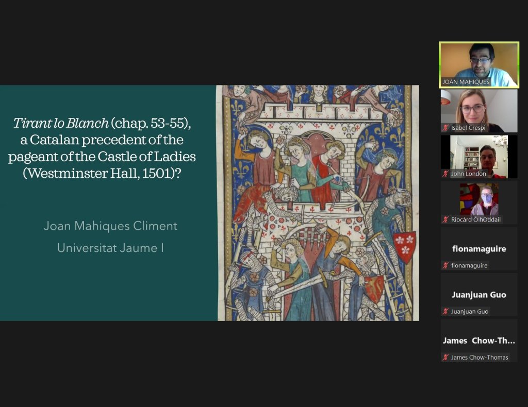This screenshot has height=407, width=528.
Task: Click the JOAN MAHIQUES name label
Action: click(x=466, y=81)
